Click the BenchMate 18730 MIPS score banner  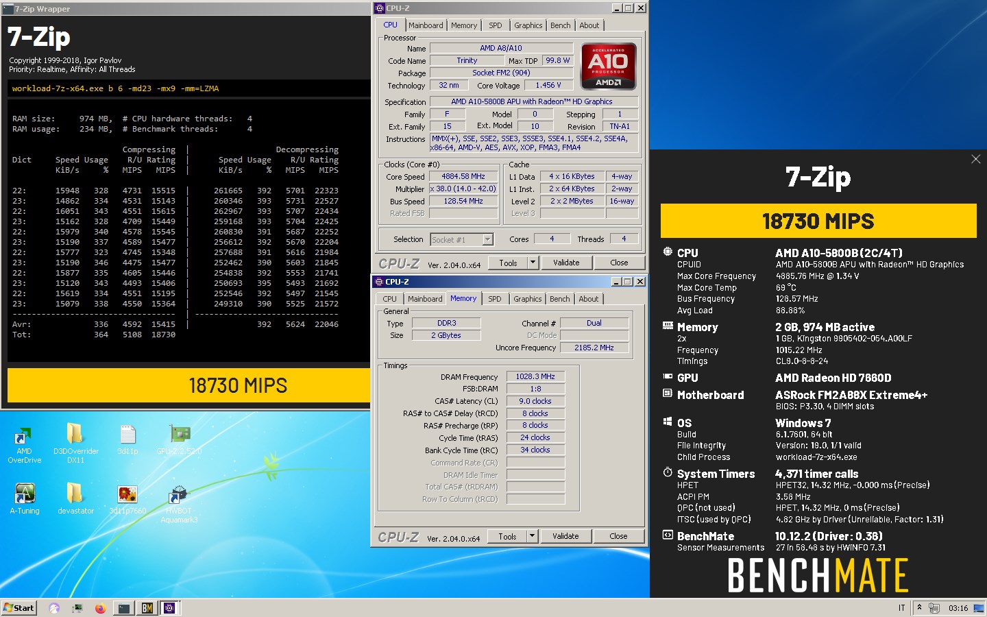click(x=818, y=221)
